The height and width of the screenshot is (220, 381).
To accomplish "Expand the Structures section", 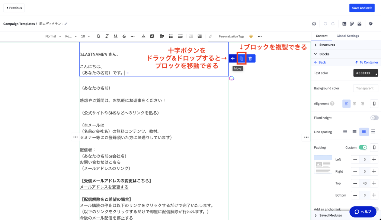I will (327, 45).
